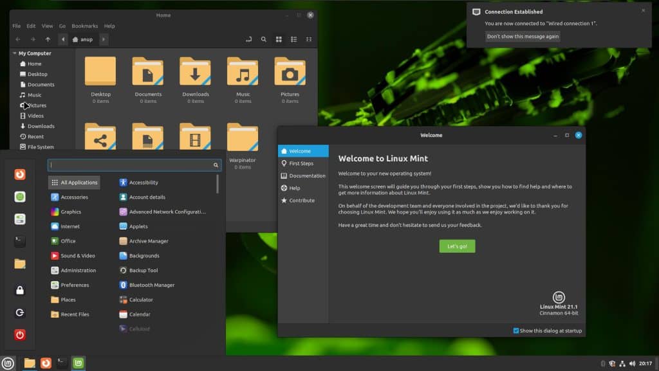
Task: Switch to the First Steps tab
Action: [x=302, y=163]
